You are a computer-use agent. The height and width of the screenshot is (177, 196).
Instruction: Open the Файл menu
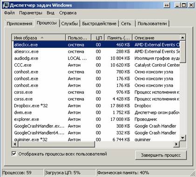(x=9, y=13)
